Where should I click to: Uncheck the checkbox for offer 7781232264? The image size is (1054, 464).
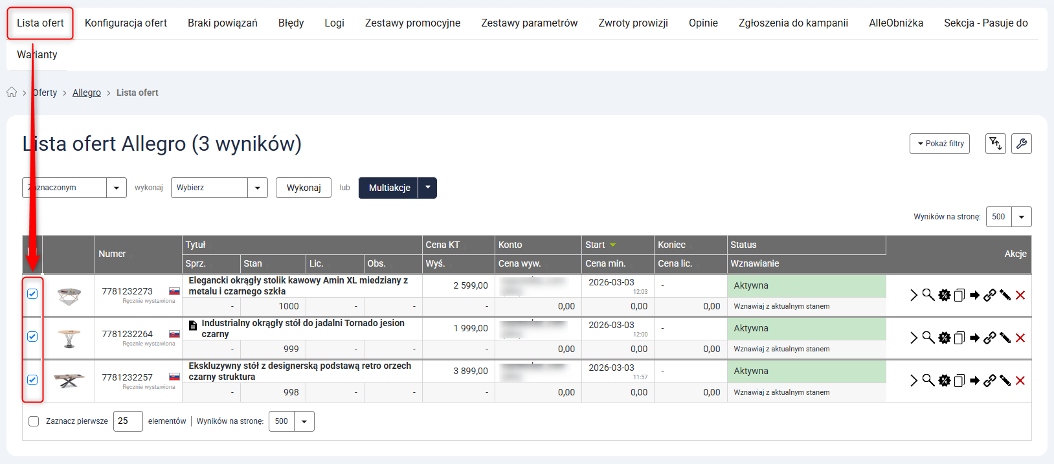pyautogui.click(x=32, y=337)
